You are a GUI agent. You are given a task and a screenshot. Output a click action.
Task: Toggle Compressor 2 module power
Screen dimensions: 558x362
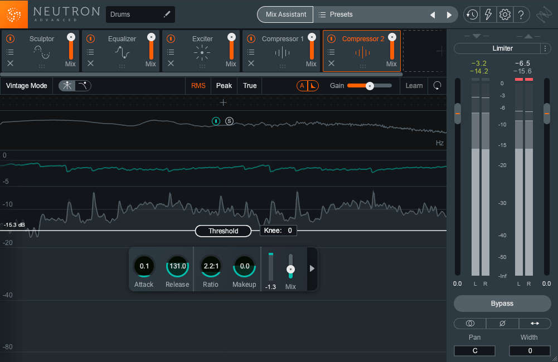[x=331, y=38]
